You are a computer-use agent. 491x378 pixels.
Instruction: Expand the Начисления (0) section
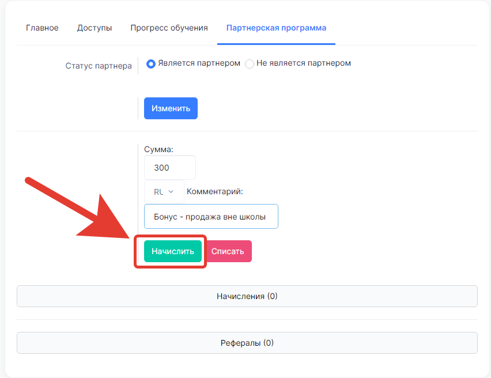[247, 296]
